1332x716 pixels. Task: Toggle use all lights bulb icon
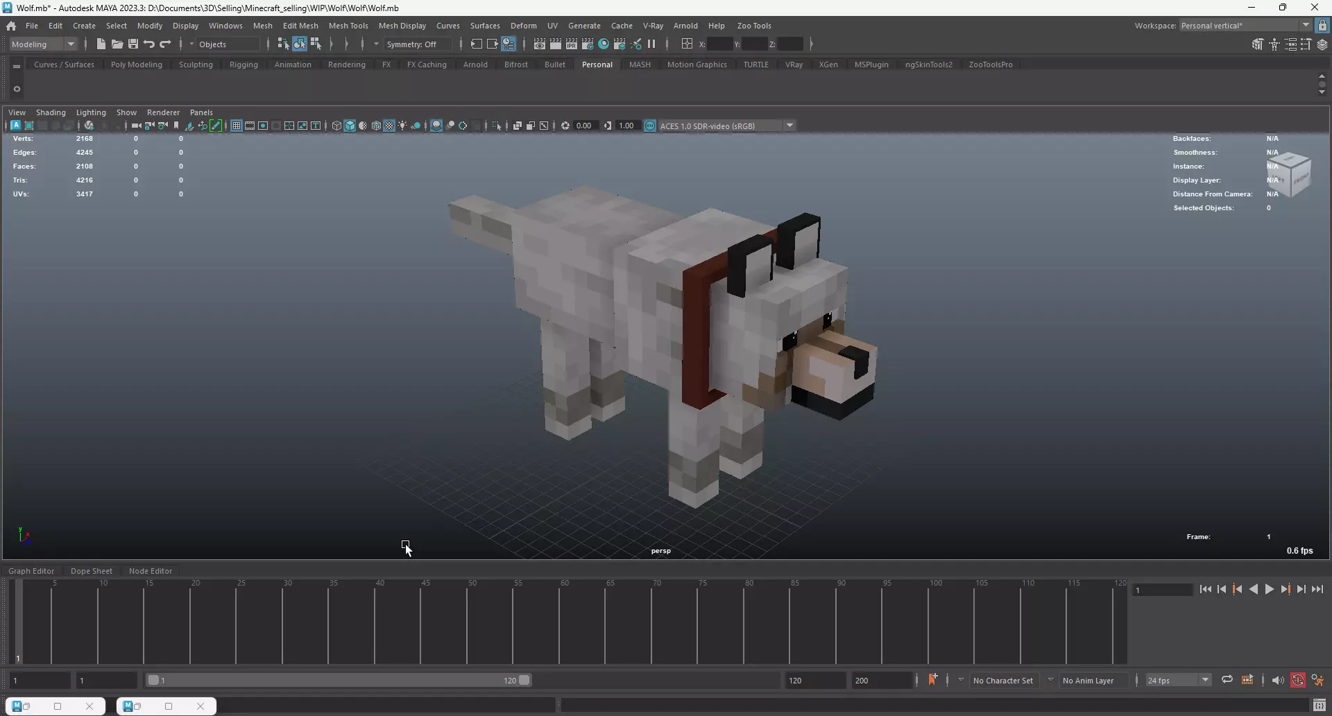(402, 126)
